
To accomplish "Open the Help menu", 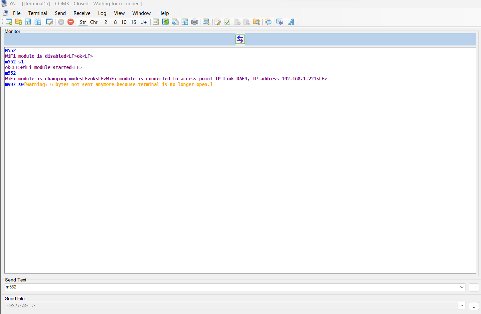I will pos(164,13).
